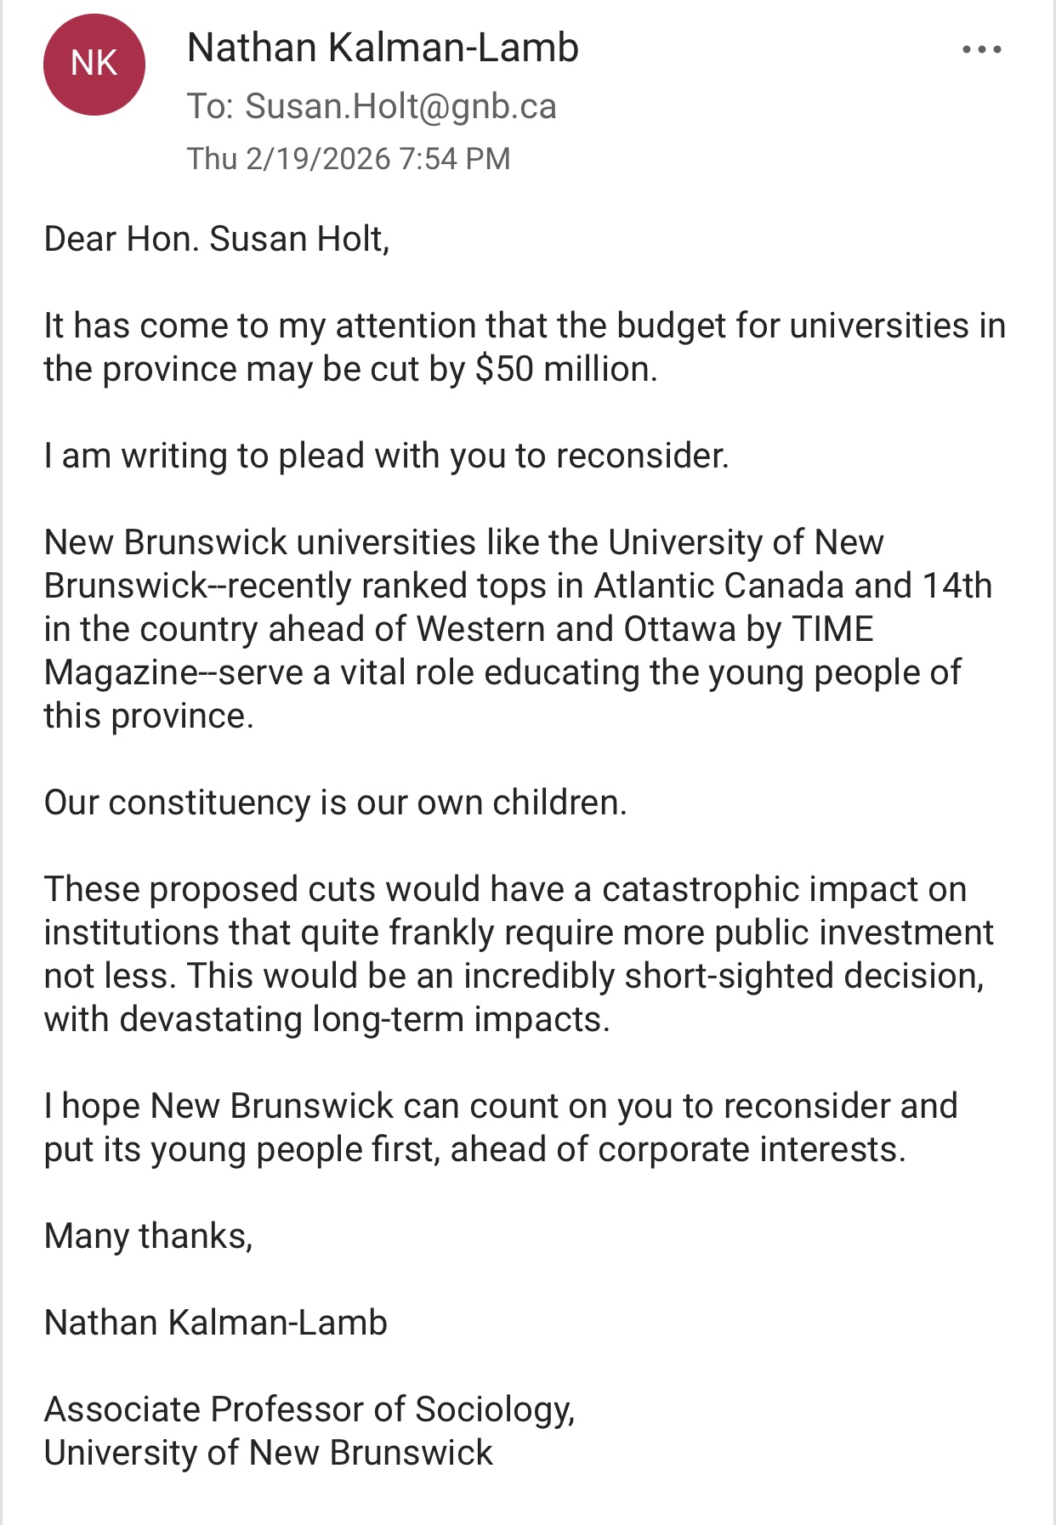
Task: Click the greeting "Dear Hon. Susan Holt,"
Action: 217,239
